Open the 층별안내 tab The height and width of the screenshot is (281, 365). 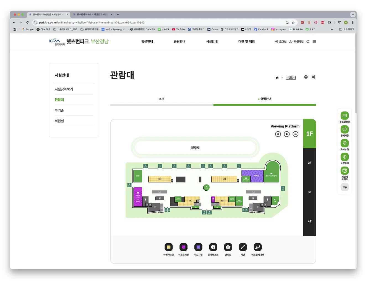coord(265,99)
